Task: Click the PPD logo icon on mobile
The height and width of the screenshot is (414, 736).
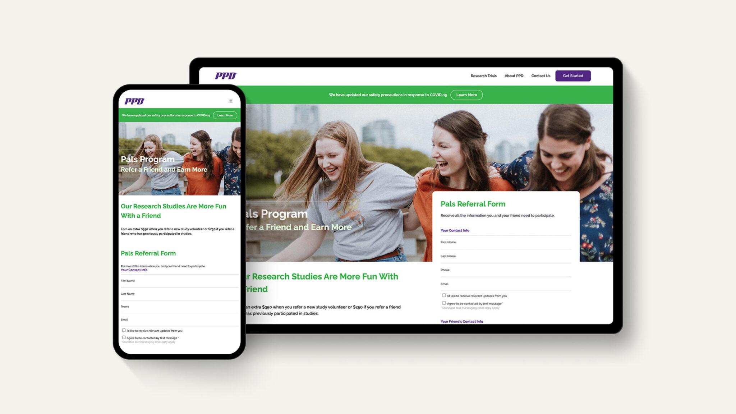Action: pyautogui.click(x=133, y=101)
